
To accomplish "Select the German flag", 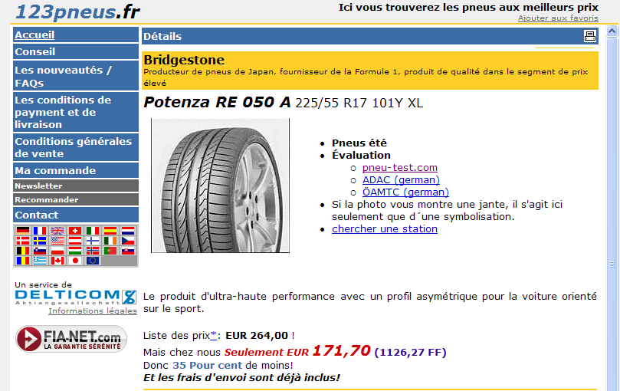I will pyautogui.click(x=22, y=231).
